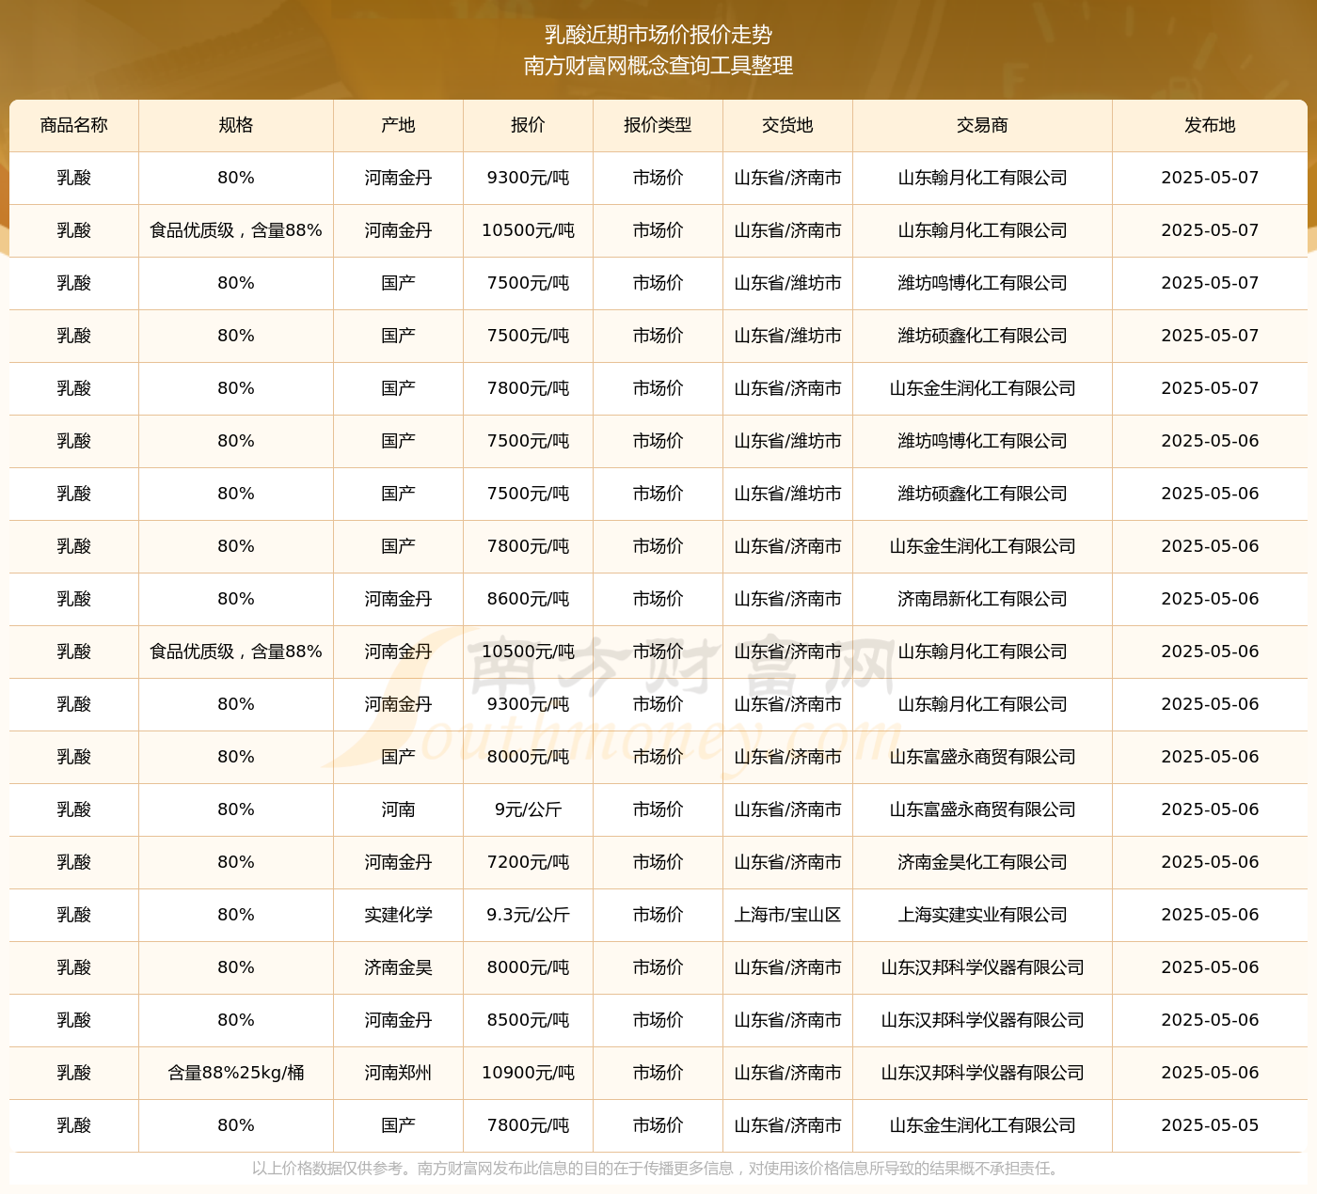This screenshot has height=1194, width=1317.
Task: Click the 9.3元/公斤 price cell
Action: (x=528, y=915)
